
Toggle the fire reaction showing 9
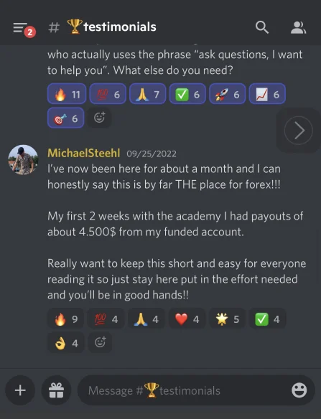point(66,319)
